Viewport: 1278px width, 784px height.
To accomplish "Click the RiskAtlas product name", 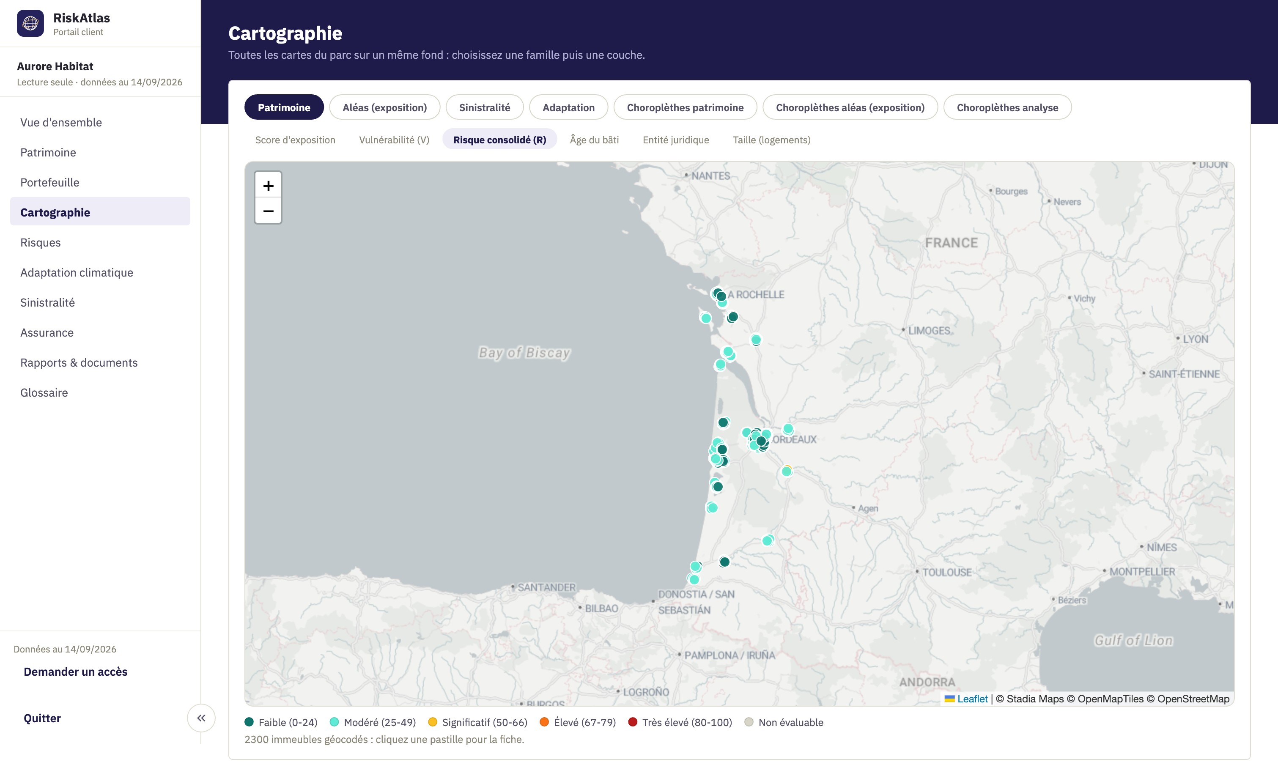I will click(82, 18).
